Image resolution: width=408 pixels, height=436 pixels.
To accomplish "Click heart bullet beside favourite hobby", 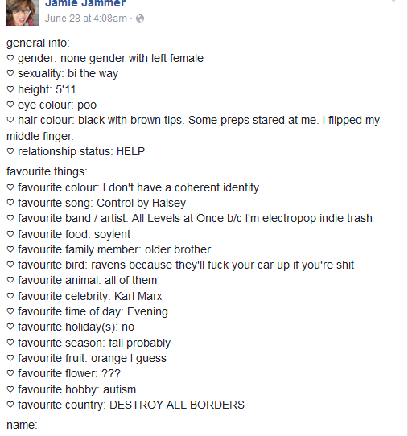I will click(x=10, y=389).
